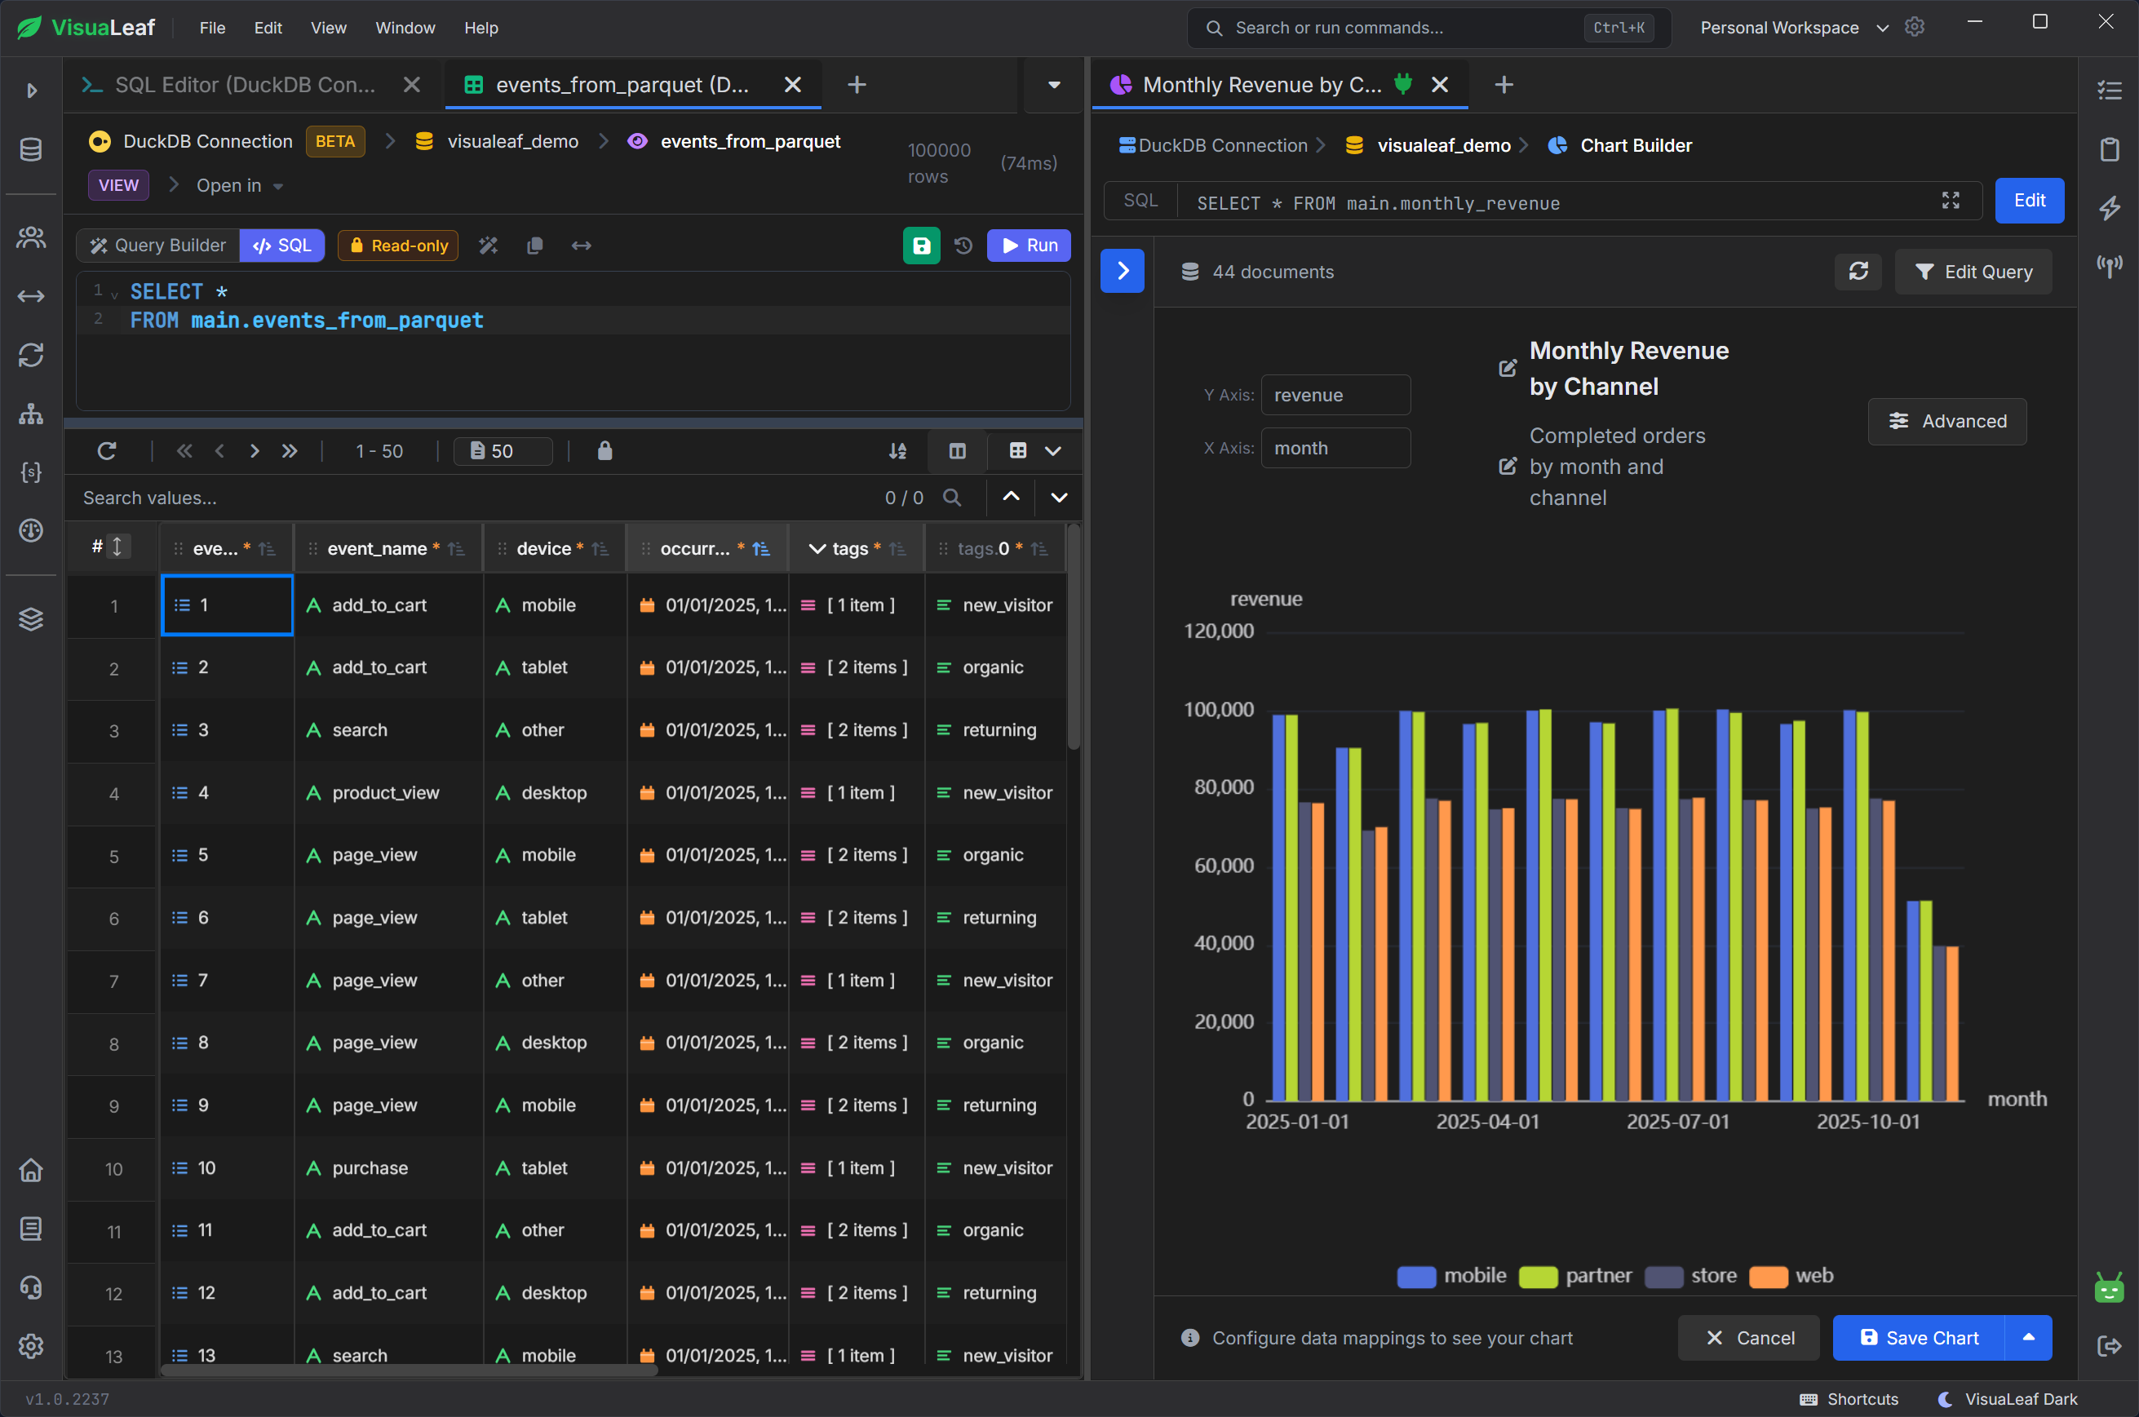Open the View menu

329,27
